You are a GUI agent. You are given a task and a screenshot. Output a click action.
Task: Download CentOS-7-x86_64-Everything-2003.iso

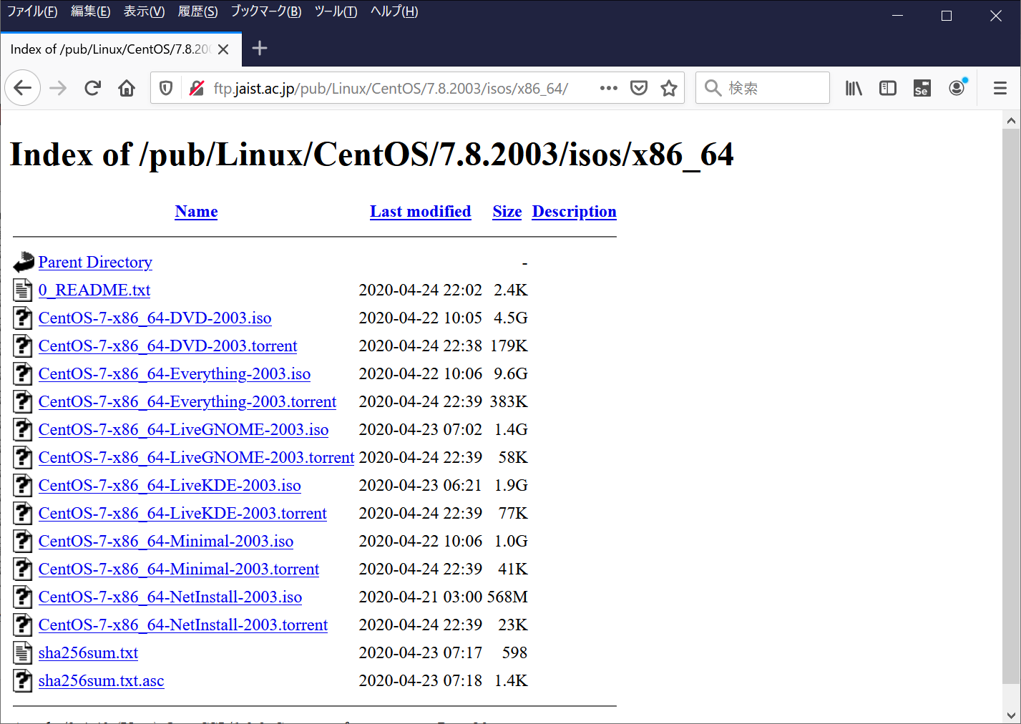pyautogui.click(x=175, y=373)
